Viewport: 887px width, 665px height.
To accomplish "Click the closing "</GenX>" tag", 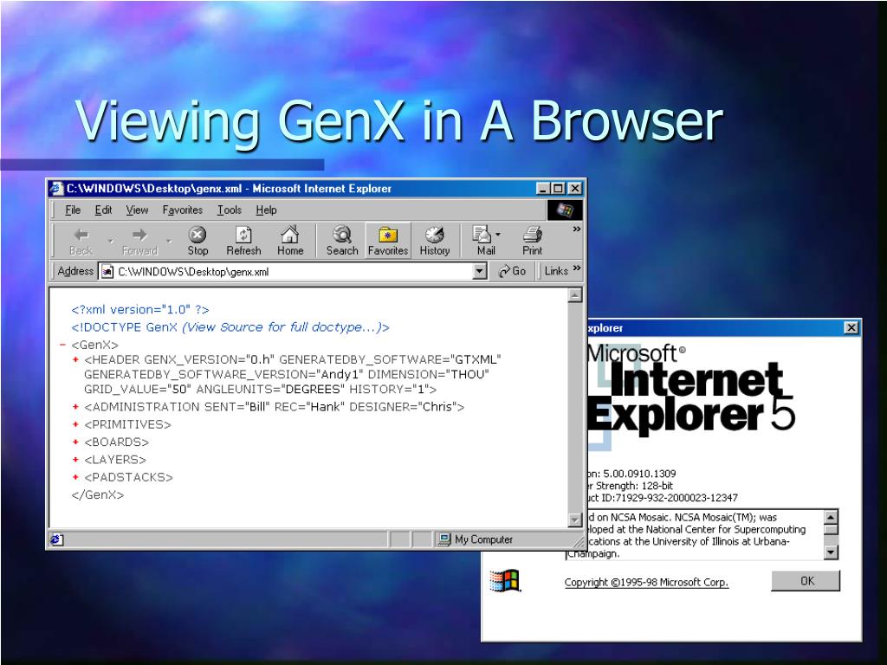I will [97, 494].
